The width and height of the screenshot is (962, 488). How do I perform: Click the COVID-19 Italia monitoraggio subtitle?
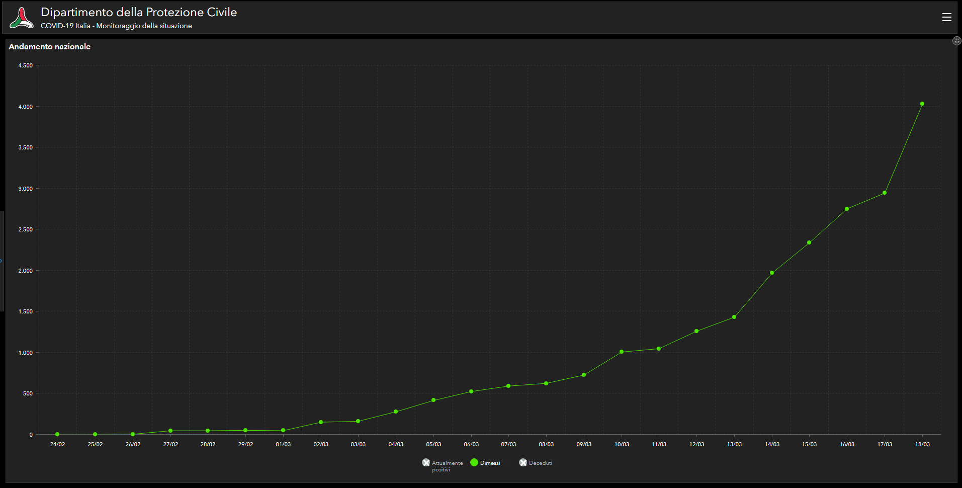pyautogui.click(x=116, y=26)
